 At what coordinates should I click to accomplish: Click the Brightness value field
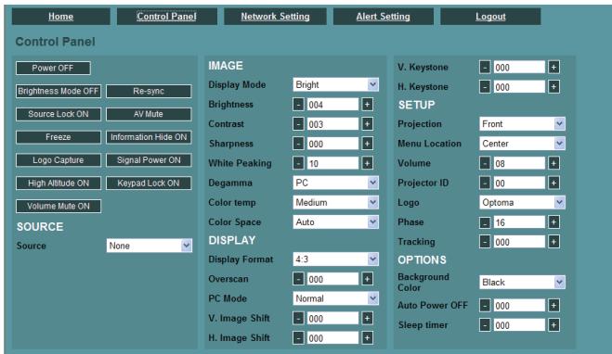(332, 105)
